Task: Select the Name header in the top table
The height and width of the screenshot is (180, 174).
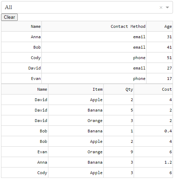Action: (x=21, y=26)
